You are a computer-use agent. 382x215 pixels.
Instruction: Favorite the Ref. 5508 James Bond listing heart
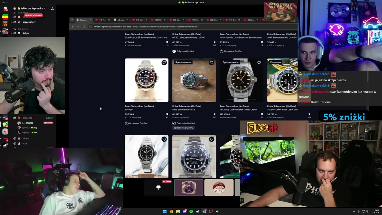[x=259, y=63]
